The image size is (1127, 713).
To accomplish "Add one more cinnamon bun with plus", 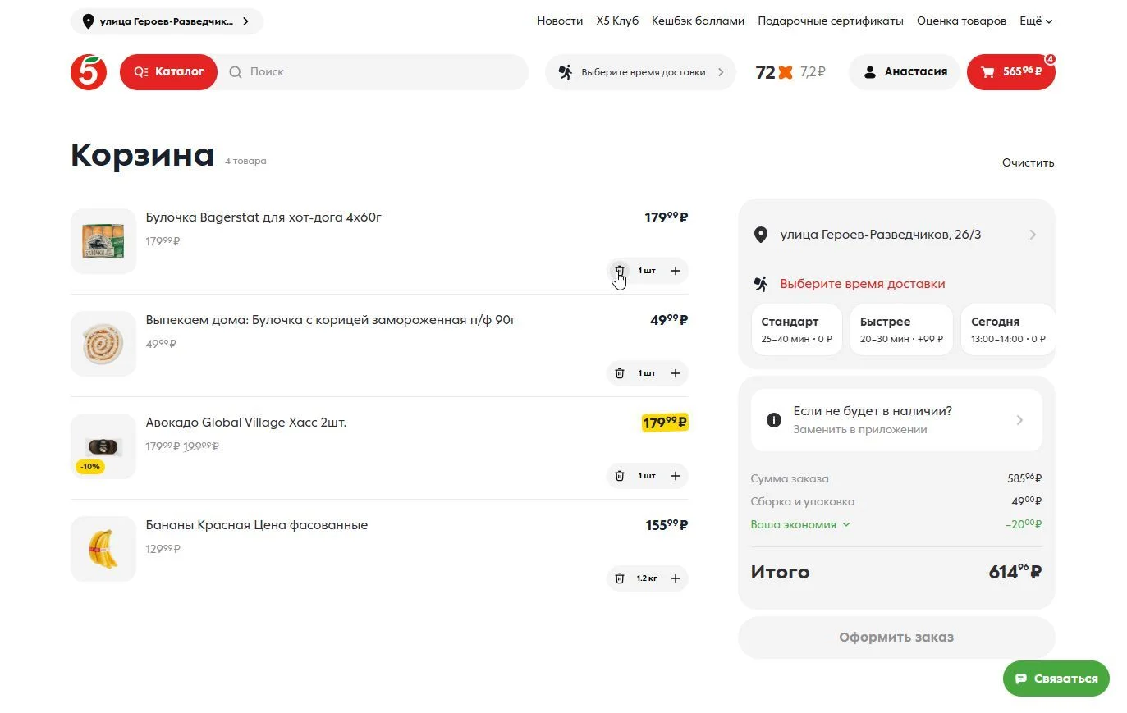I will 676,373.
